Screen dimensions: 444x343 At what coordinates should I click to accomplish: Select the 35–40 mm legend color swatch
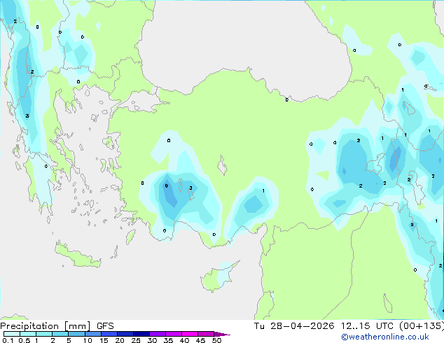tap(173, 334)
